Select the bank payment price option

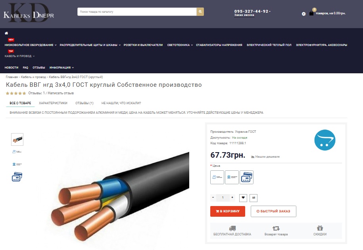[x=232, y=177]
